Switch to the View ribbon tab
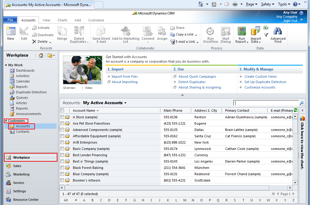This screenshot has width=310, height=205. tap(46, 20)
